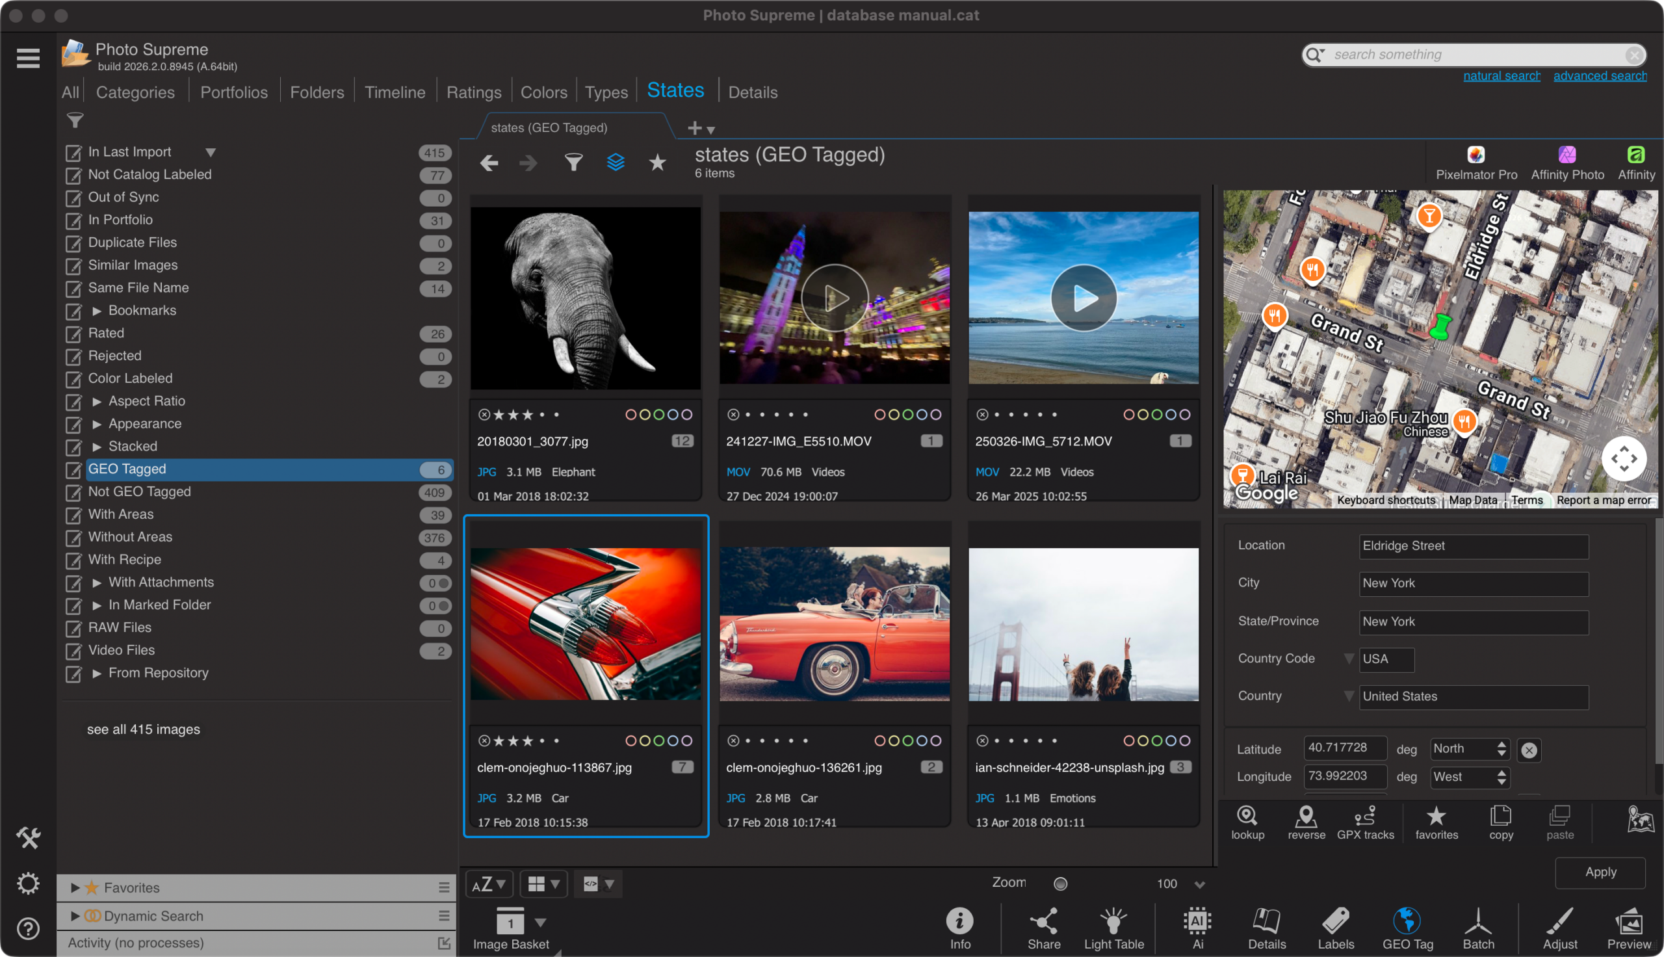Toggle the In Portfolio checkbox
The image size is (1664, 957).
pyautogui.click(x=73, y=220)
